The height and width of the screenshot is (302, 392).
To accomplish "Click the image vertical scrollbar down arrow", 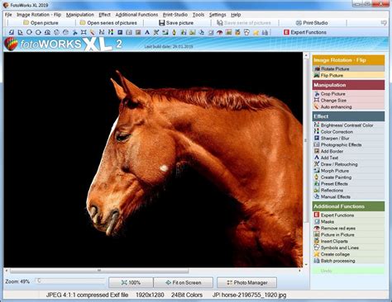I will point(306,264).
